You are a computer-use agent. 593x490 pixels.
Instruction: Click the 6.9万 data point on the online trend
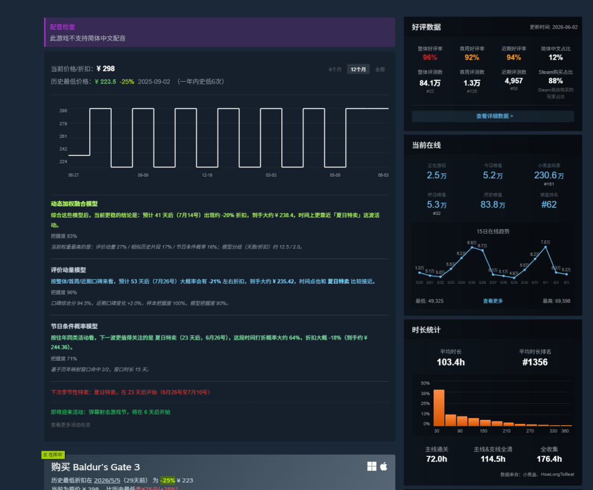471,247
